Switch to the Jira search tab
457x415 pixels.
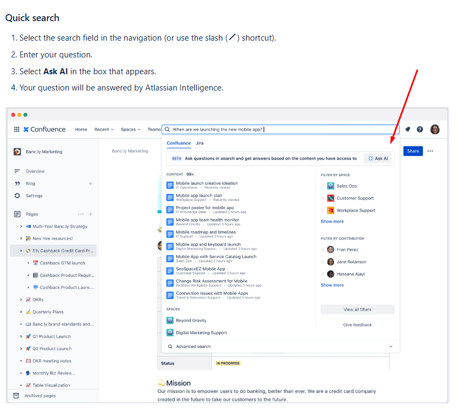(x=200, y=143)
